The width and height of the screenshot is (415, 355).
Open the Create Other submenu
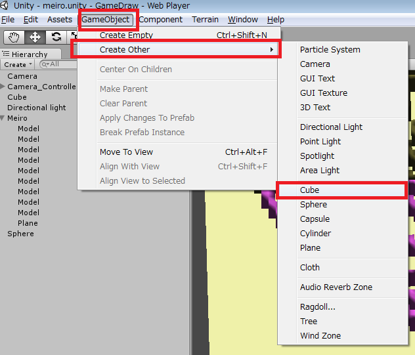tap(177, 49)
